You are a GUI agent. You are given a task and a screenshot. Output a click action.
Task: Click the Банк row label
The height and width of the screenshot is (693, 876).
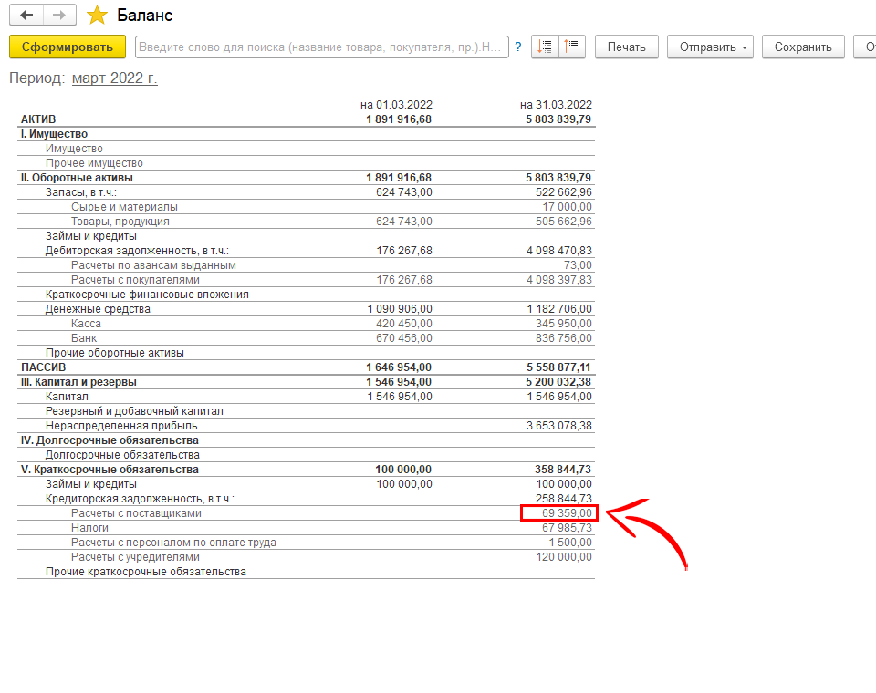(84, 338)
